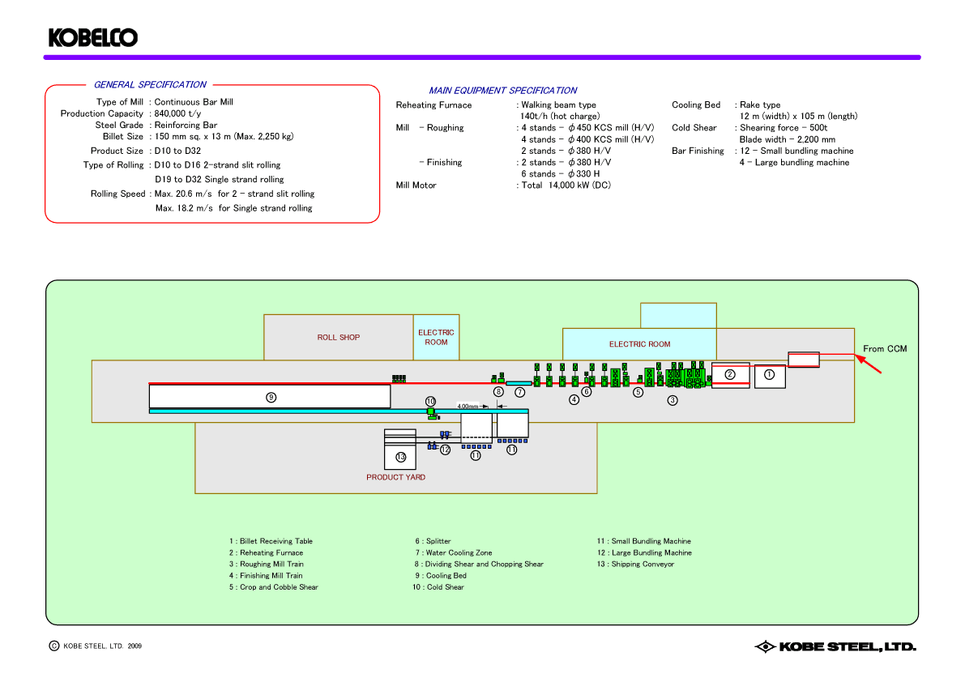965x682 pixels.
Task: Click the product size D10 to D32
Action: point(178,151)
